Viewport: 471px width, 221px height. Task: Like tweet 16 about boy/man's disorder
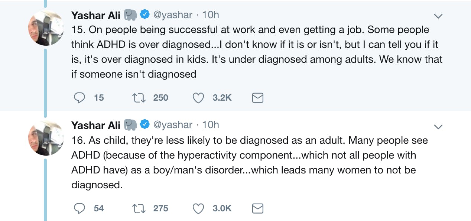point(198,208)
